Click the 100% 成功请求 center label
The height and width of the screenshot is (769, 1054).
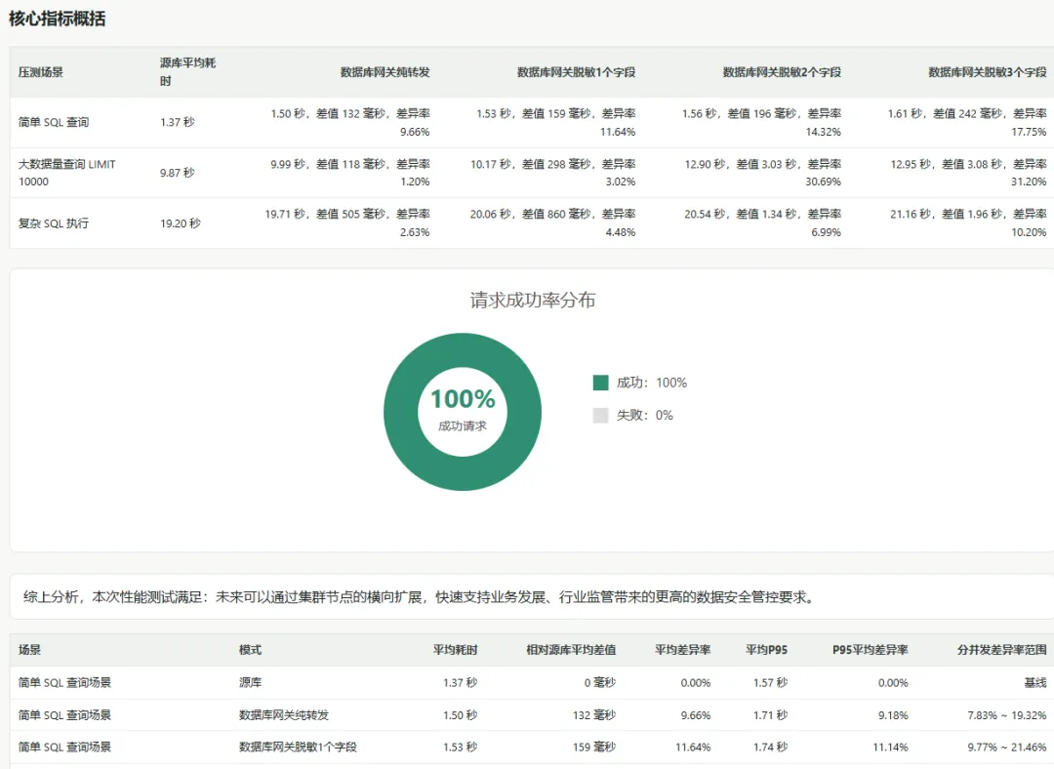click(463, 409)
